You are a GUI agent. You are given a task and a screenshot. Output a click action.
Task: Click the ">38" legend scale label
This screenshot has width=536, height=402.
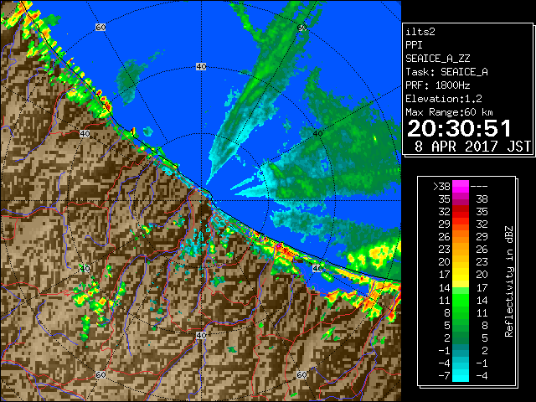pyautogui.click(x=441, y=187)
